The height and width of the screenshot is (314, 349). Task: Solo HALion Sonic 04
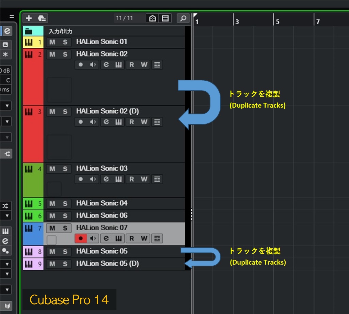(x=65, y=204)
